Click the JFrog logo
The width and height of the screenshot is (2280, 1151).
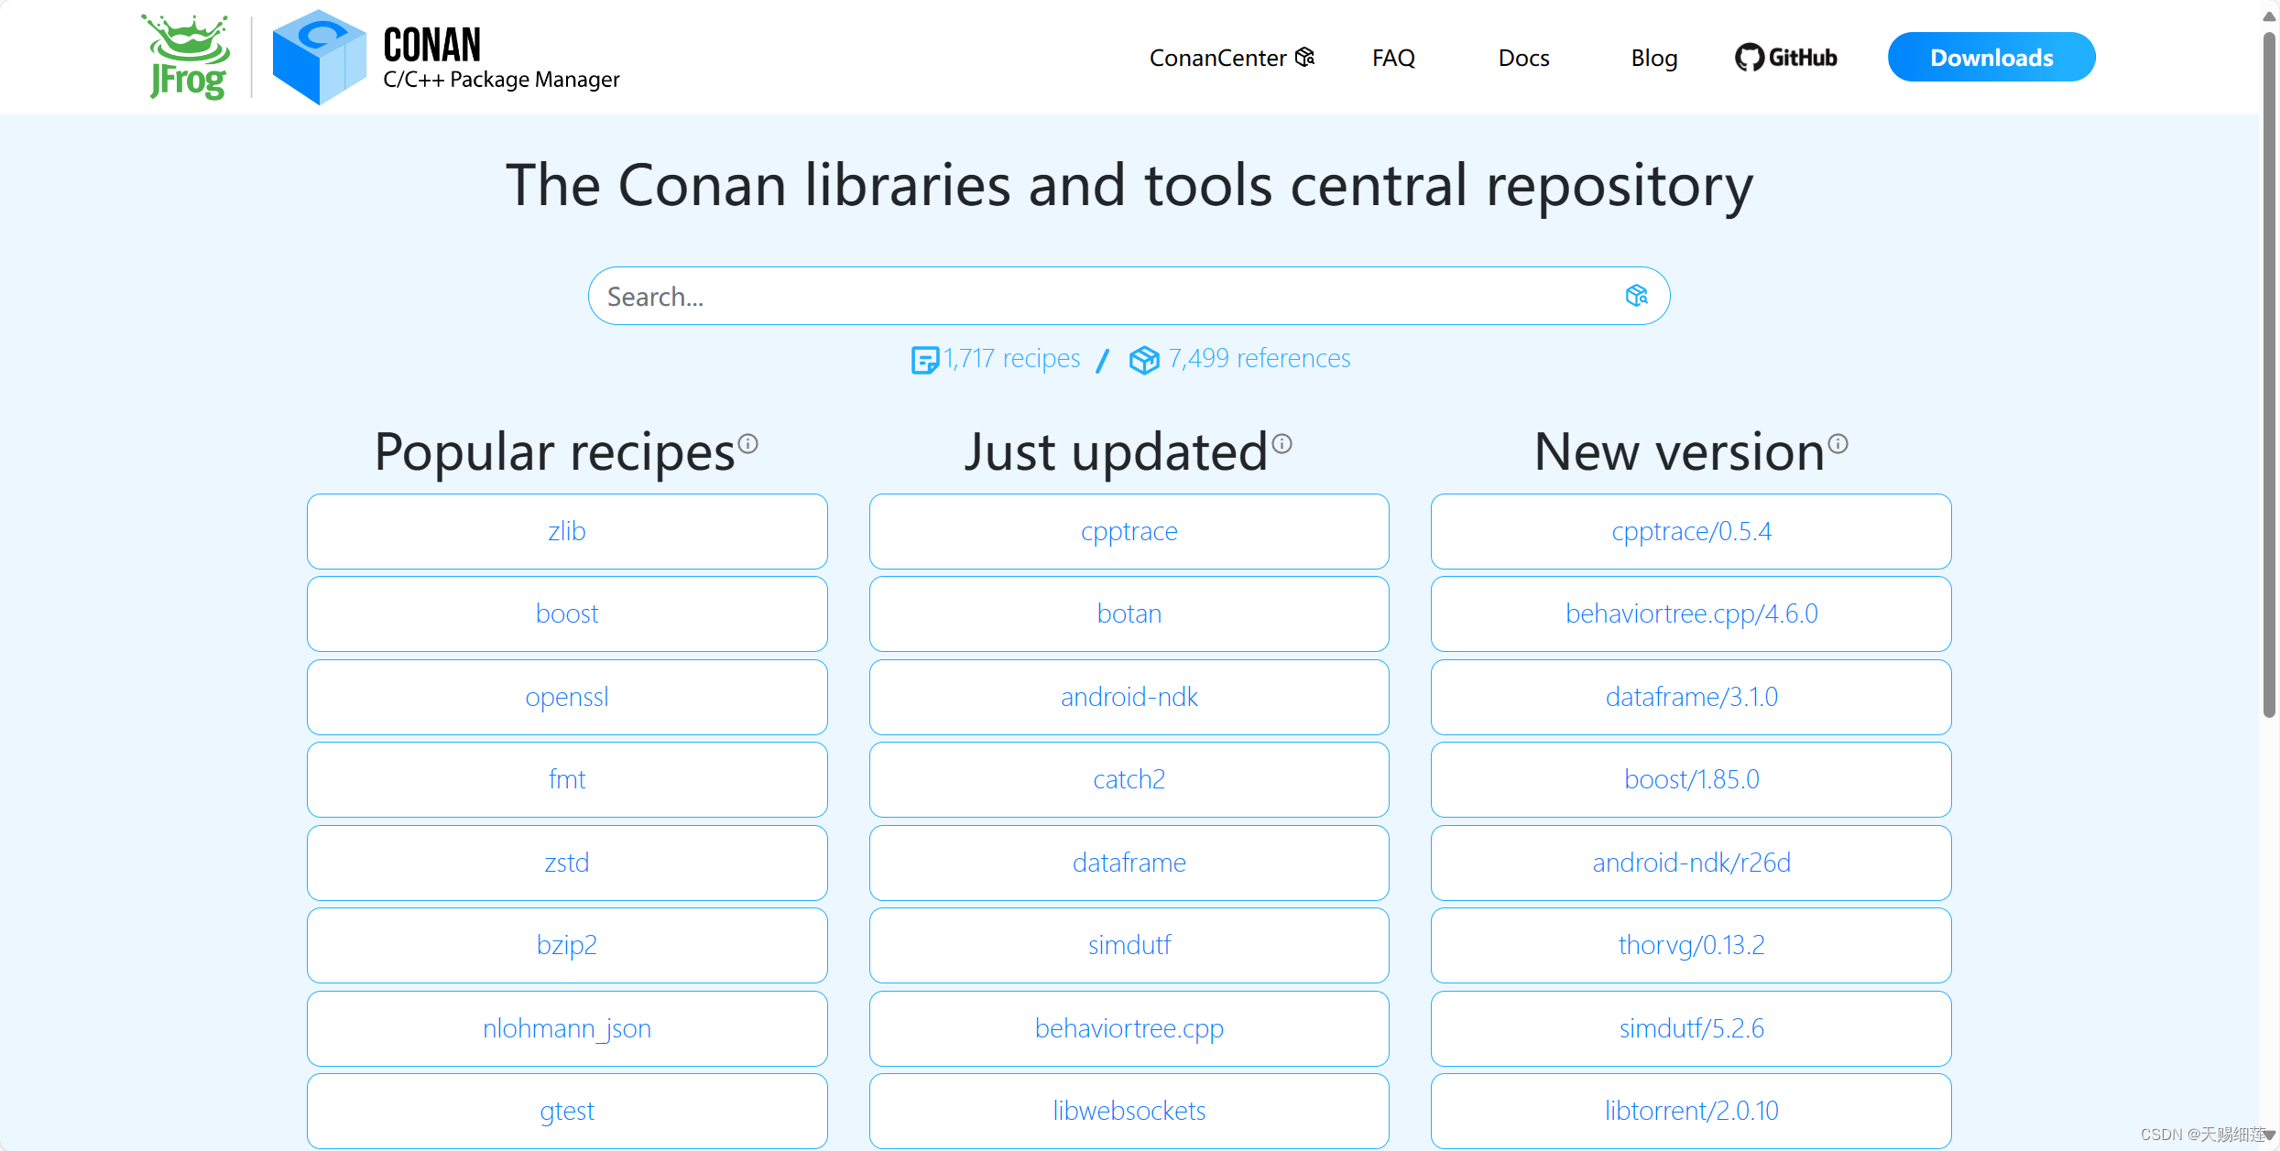tap(187, 57)
